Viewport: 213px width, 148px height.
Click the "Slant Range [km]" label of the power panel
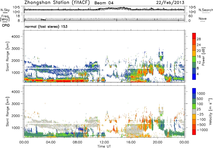(x=7, y=56)
